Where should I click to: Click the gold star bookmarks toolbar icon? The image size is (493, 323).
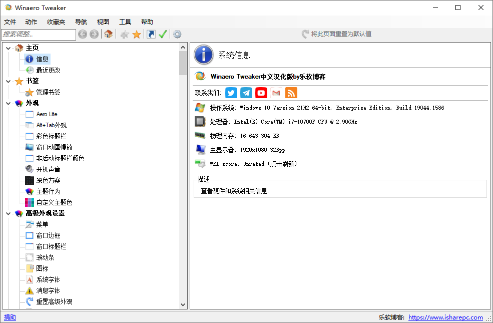(x=137, y=34)
